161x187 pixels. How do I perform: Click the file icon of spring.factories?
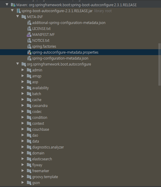29,47
